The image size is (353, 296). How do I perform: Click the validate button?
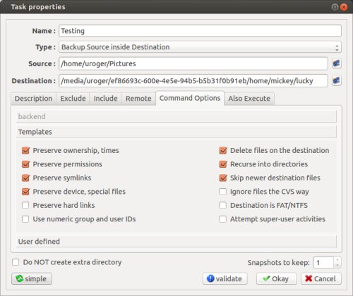(x=225, y=278)
